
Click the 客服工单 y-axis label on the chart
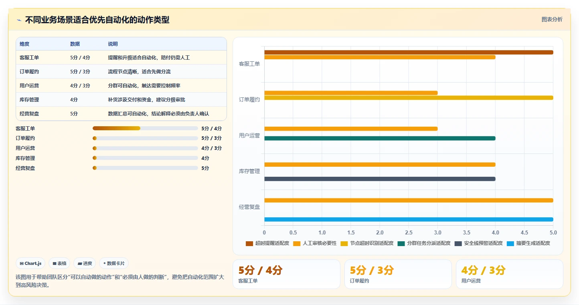[x=249, y=64]
